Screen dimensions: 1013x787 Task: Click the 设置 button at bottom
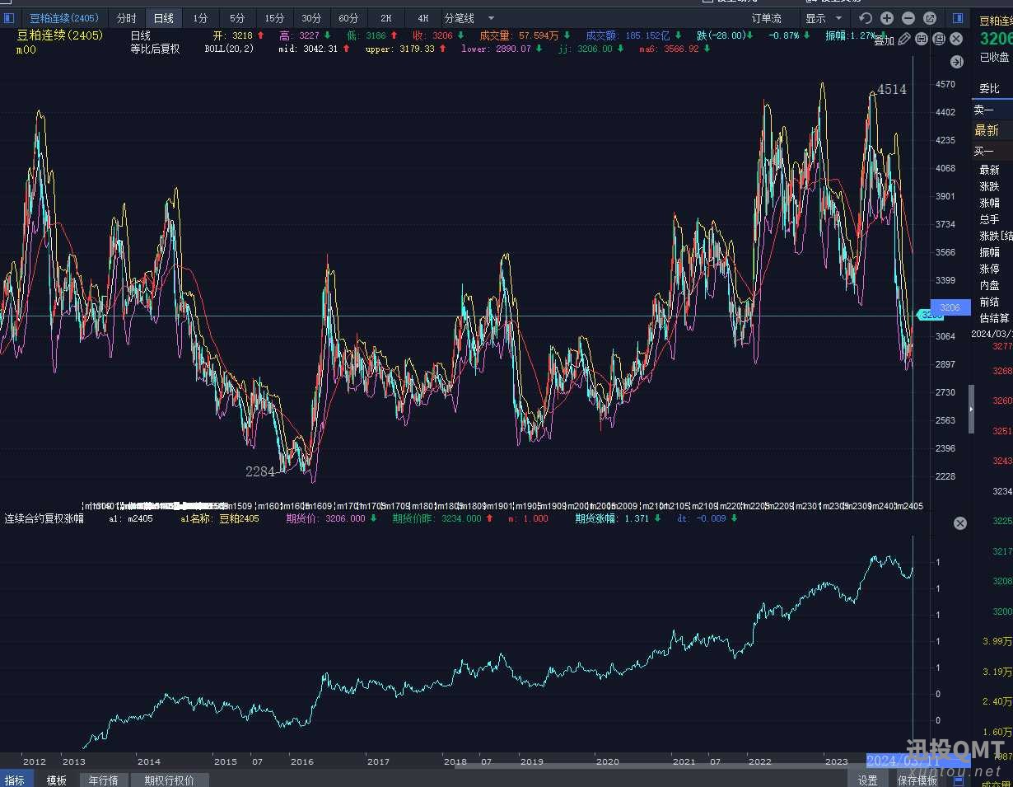click(867, 780)
